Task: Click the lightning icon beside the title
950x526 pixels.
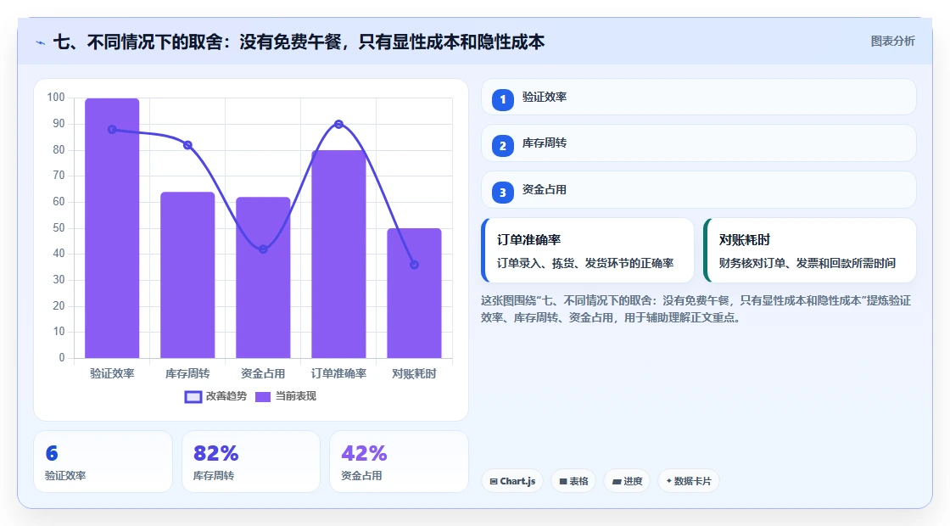Action: (41, 42)
